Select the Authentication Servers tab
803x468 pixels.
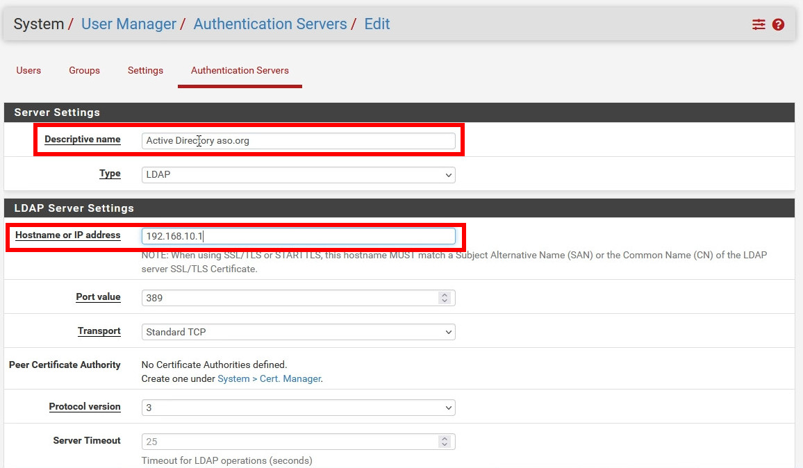(240, 70)
